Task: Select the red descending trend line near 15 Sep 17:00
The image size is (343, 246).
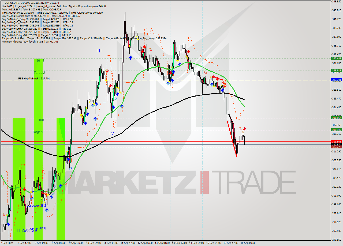Action: (x=232, y=139)
